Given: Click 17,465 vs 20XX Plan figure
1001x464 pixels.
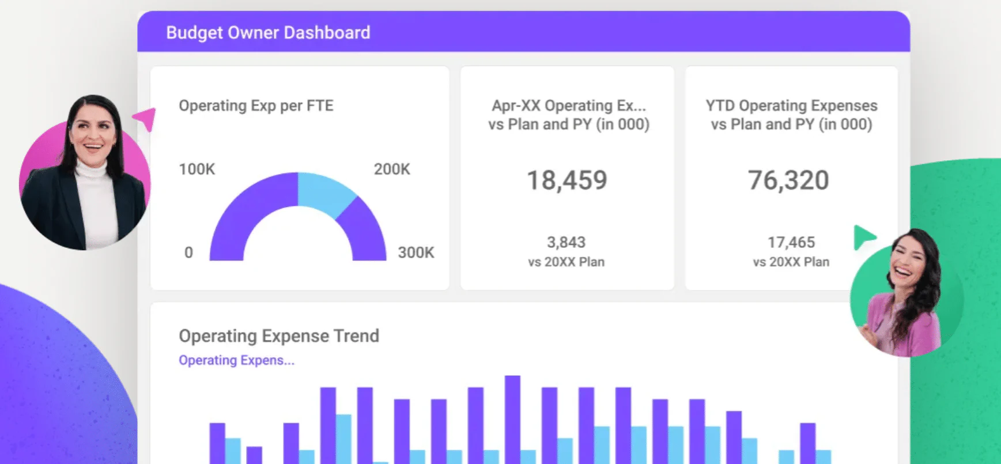Looking at the screenshot, I should pos(791,251).
